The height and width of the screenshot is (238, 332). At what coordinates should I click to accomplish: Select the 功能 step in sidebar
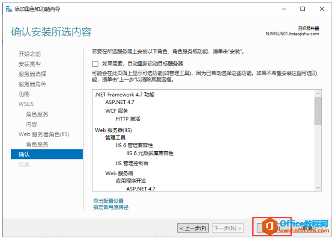tap(24, 94)
